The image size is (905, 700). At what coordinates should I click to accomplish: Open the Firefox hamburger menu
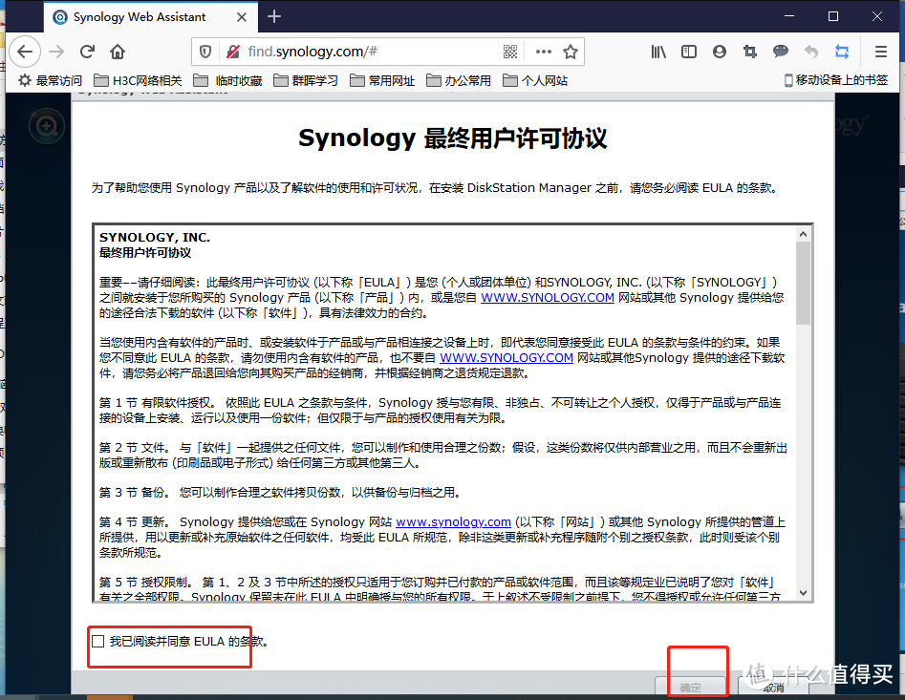tap(880, 52)
